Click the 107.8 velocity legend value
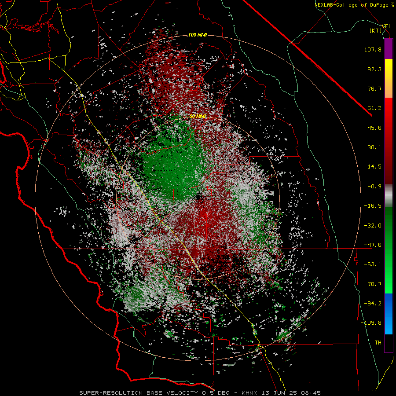Viewport: 396px width, 396px height. tap(373, 49)
